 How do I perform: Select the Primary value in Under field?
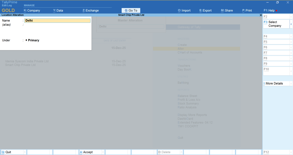pyautogui.click(x=33, y=40)
